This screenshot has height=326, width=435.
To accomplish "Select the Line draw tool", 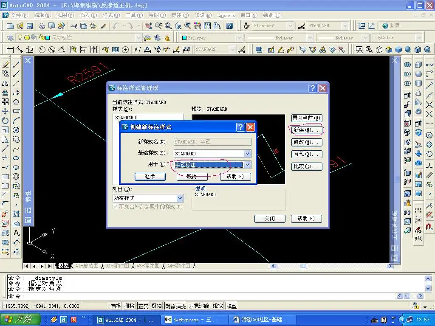I will click(x=16, y=65).
